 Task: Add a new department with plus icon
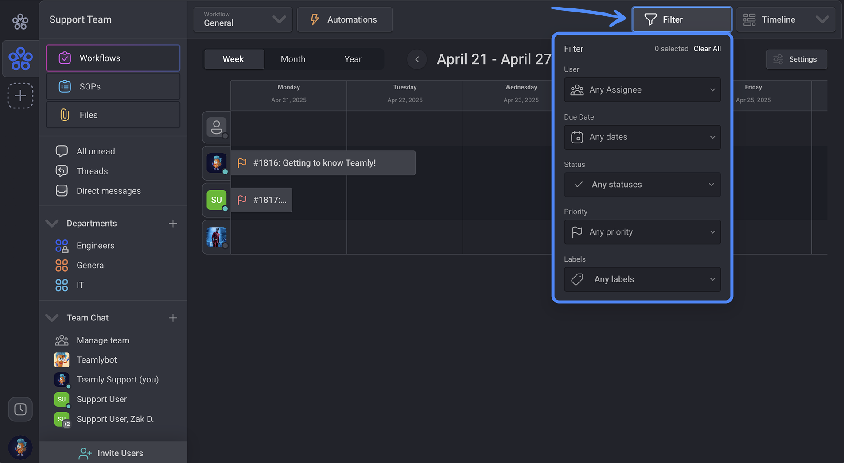[173, 224]
